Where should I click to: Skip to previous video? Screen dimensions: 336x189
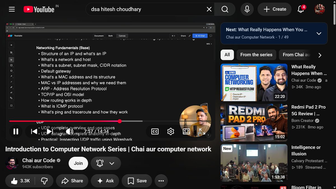pyautogui.click(x=34, y=131)
